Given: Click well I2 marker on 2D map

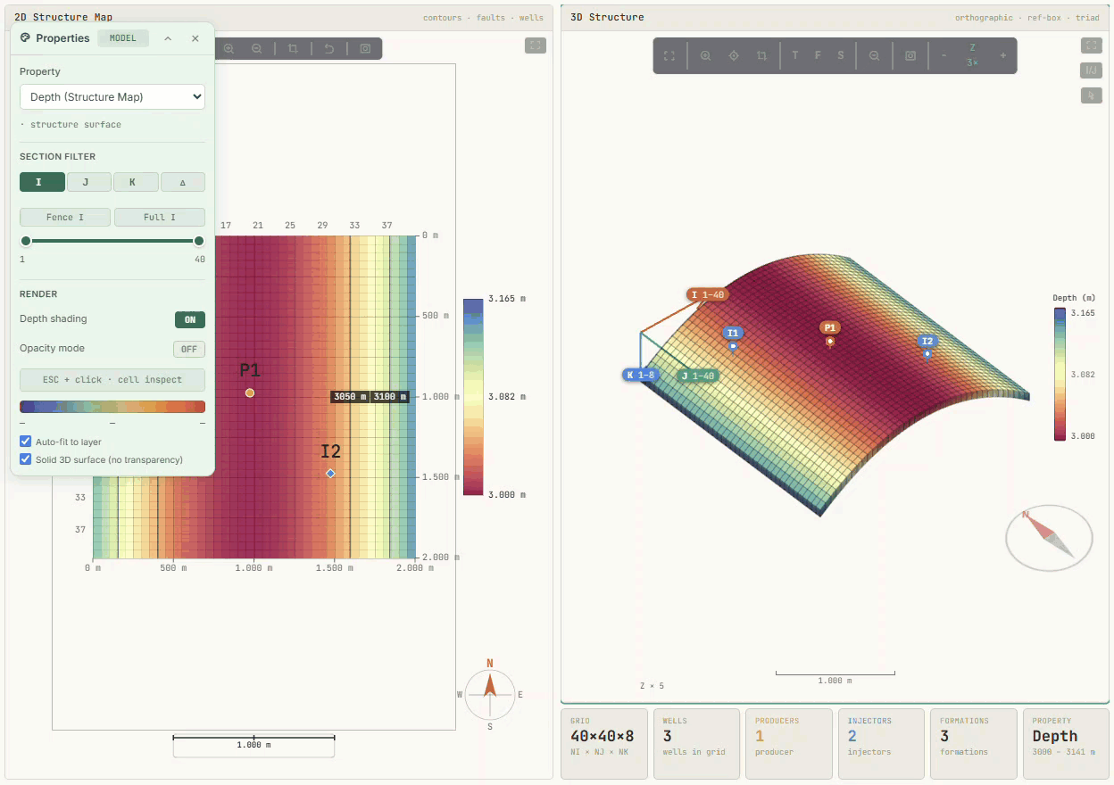Looking at the screenshot, I should [330, 474].
